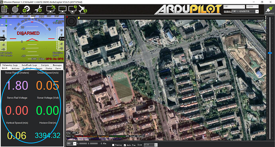Screen dimensions: 275x147
Task: Open the COM port dropdown
Action: click(x=234, y=7)
